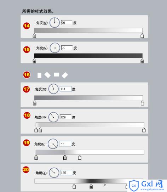Select the black left color stop in step 15

tap(35, 61)
